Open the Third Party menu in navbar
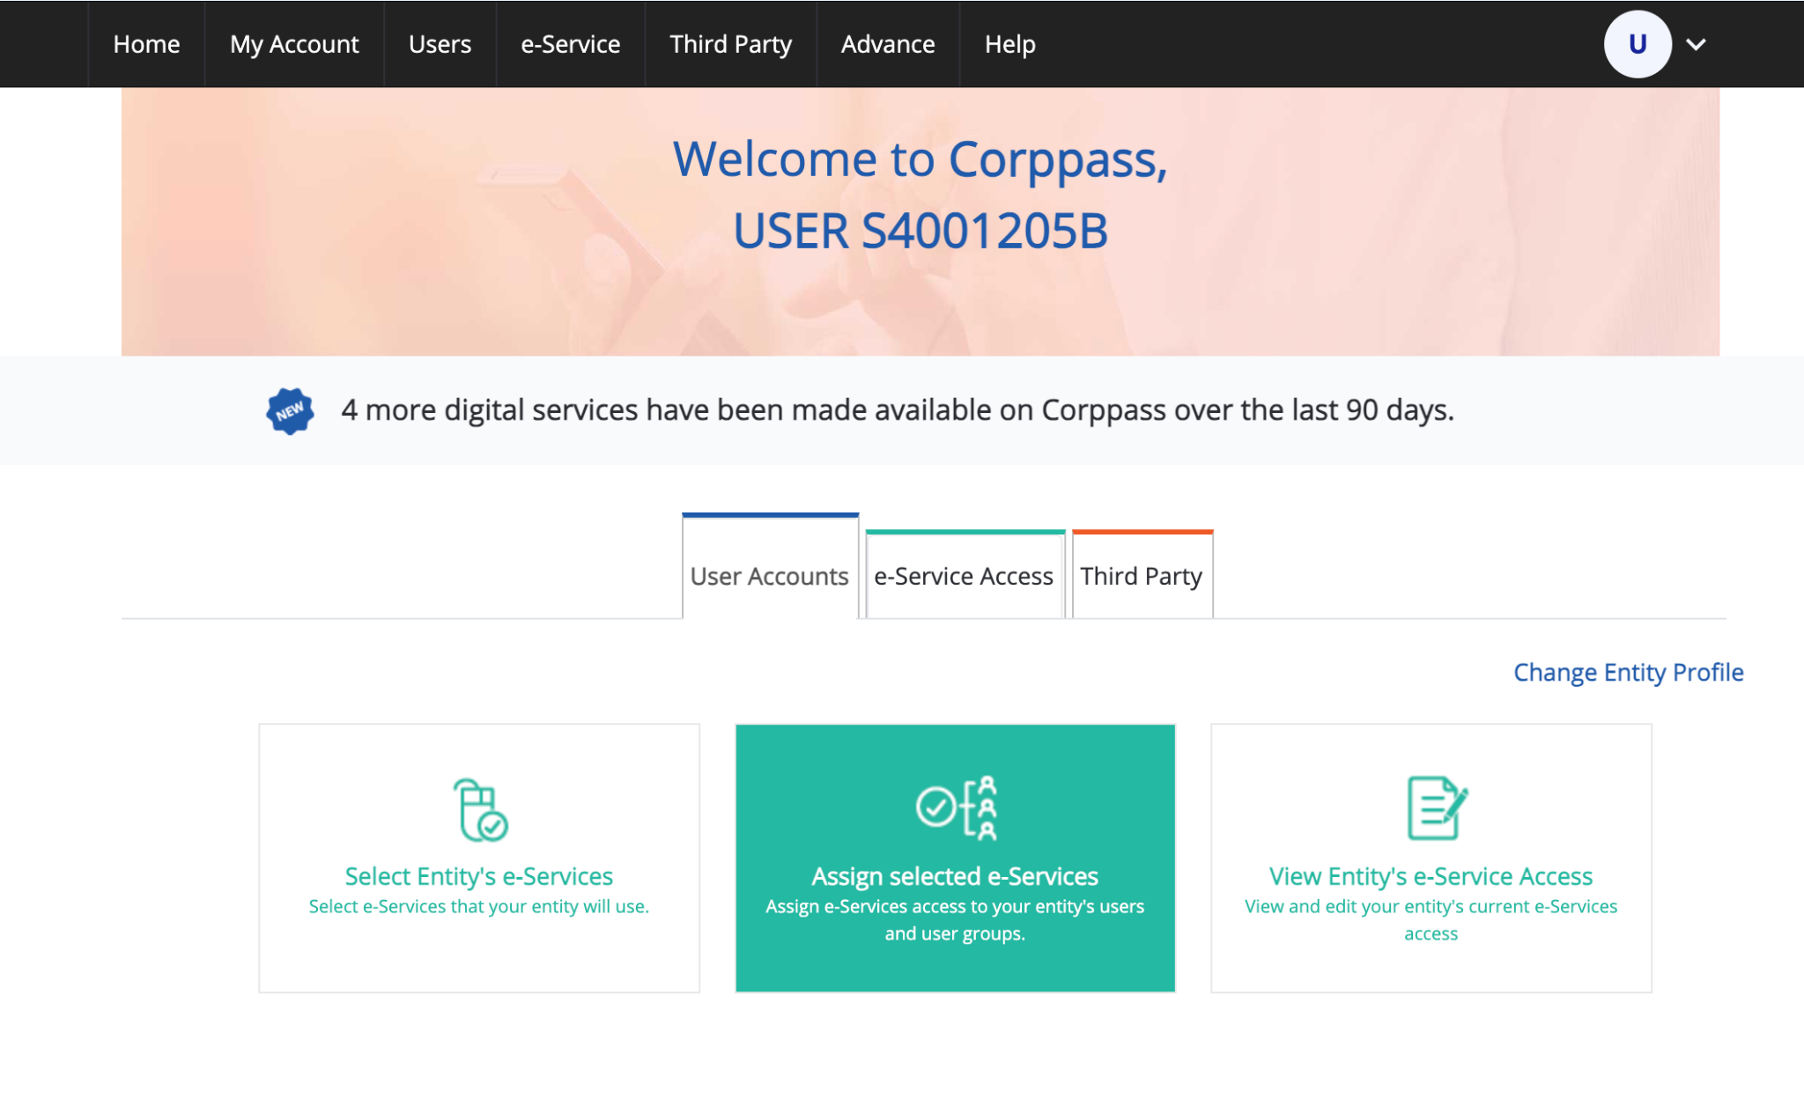The image size is (1804, 1113). 730,44
